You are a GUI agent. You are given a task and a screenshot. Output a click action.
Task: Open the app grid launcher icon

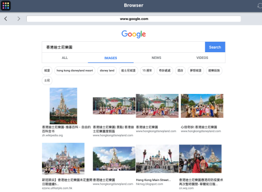[6, 6]
